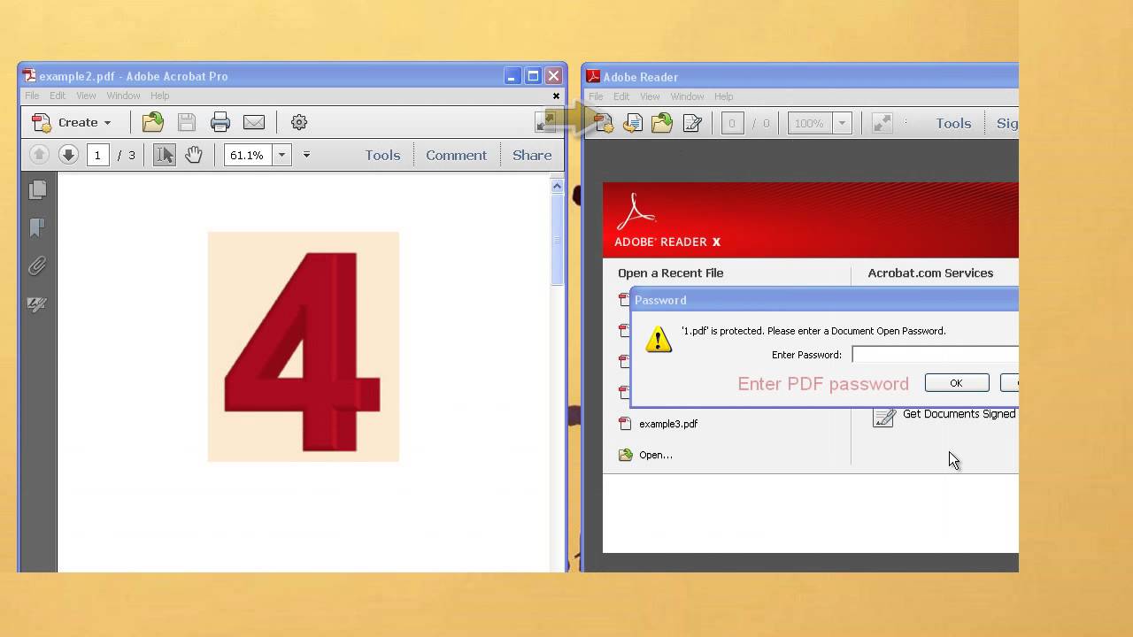Viewport: 1133px width, 637px height.
Task: Open the Help menu in Adobe Reader
Action: [723, 96]
